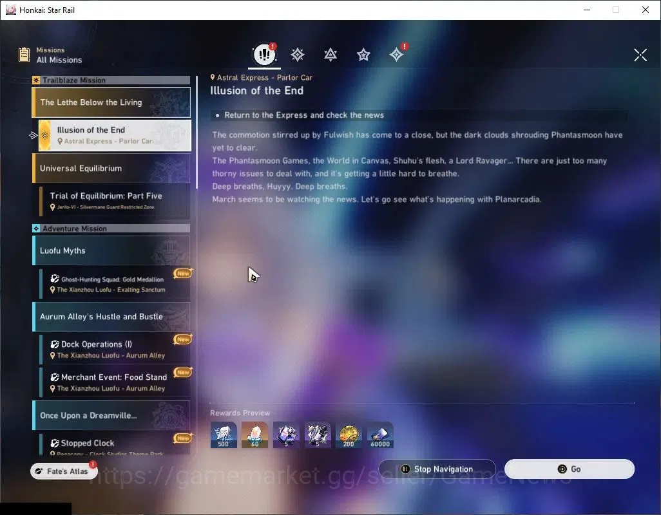Open Trial of Equilibrium: Part Five mission
The image size is (661, 515).
115,201
